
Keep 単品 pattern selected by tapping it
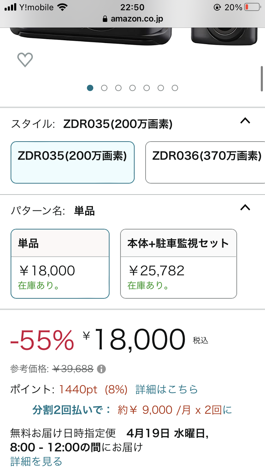tap(60, 264)
